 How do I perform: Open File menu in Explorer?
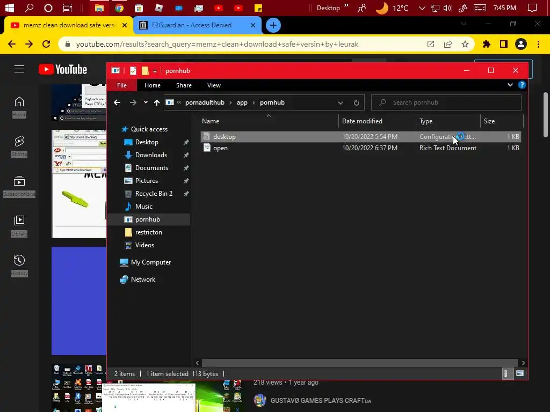pyautogui.click(x=122, y=85)
